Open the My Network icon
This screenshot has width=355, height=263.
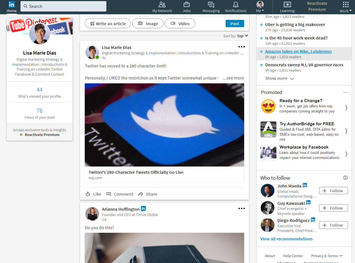point(162,4)
